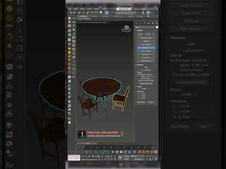Collapse the Utilities rollout arrow

[x=136, y=31]
